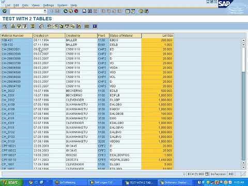Click the Create New Session icon
Screen dimensions: 248x186
tap(128, 11)
